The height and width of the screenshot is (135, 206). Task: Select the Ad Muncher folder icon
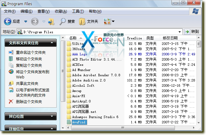point(69,70)
